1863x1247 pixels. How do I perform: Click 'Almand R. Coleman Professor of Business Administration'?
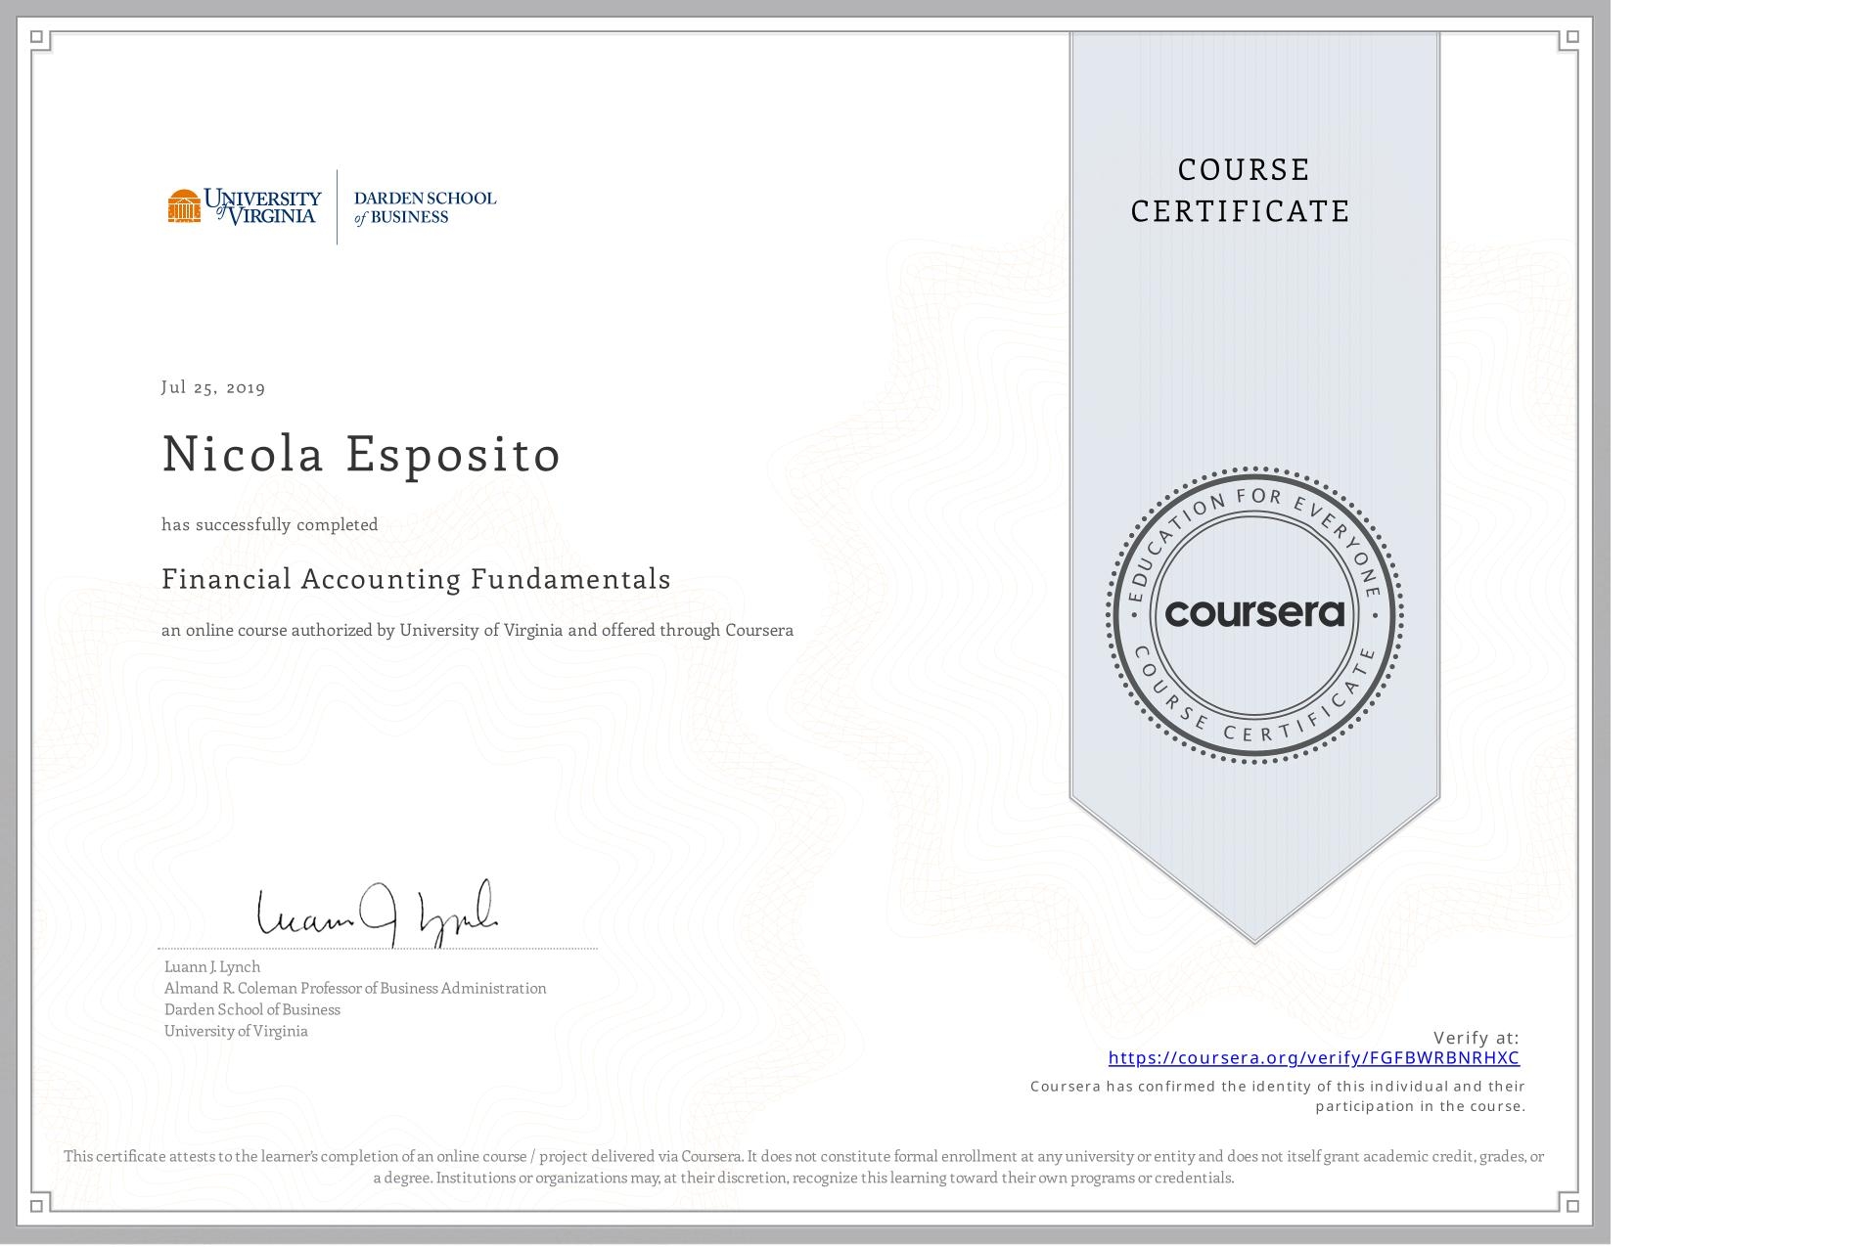click(x=355, y=988)
